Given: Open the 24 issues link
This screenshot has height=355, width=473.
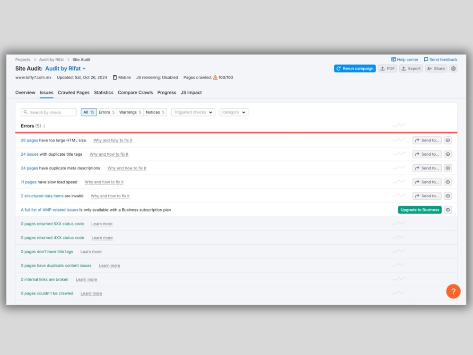Looking at the screenshot, I should tap(29, 154).
